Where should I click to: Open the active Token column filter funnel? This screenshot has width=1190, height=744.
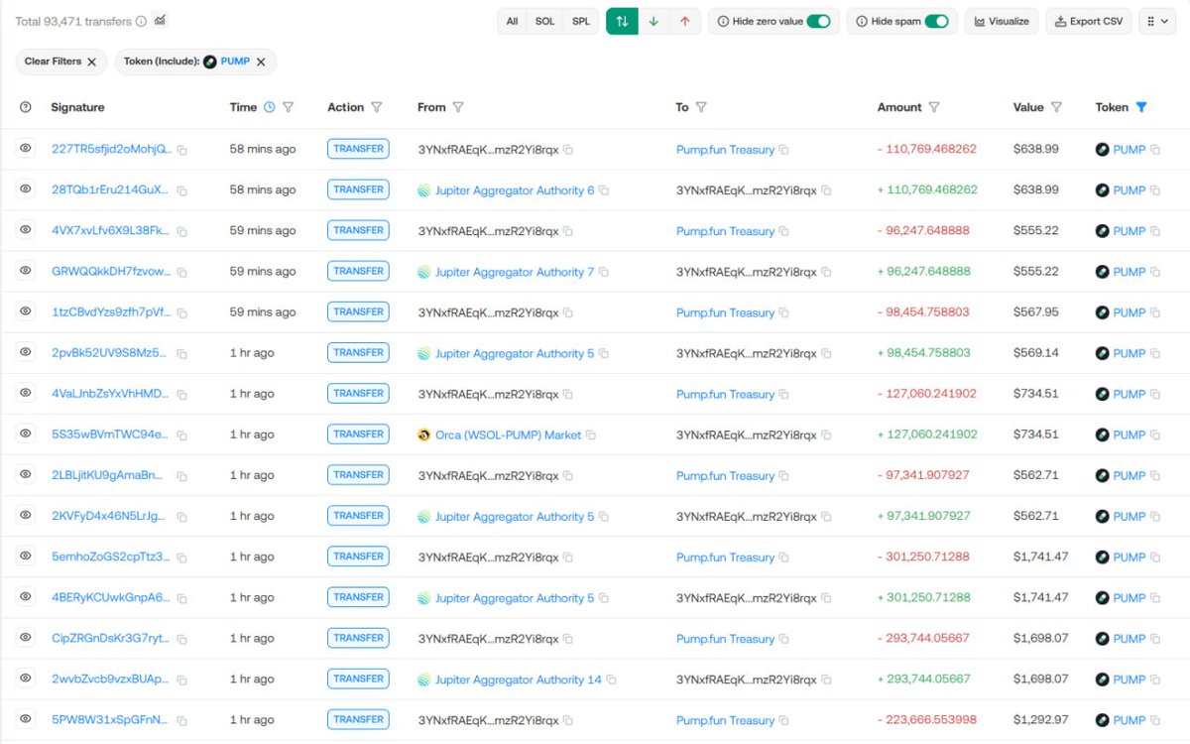[1141, 107]
